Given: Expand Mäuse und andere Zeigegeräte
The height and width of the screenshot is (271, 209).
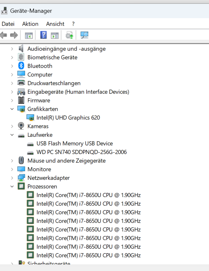Looking at the screenshot, I should 12,161.
